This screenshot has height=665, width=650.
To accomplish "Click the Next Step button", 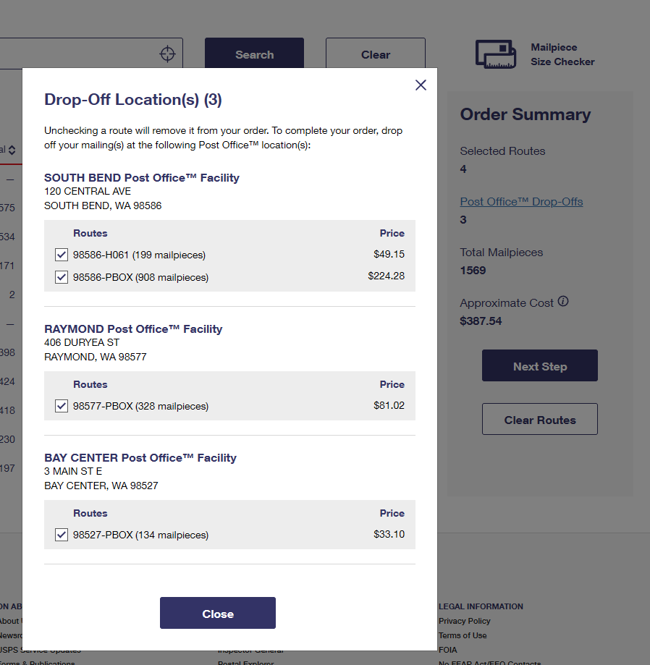I will (x=540, y=365).
